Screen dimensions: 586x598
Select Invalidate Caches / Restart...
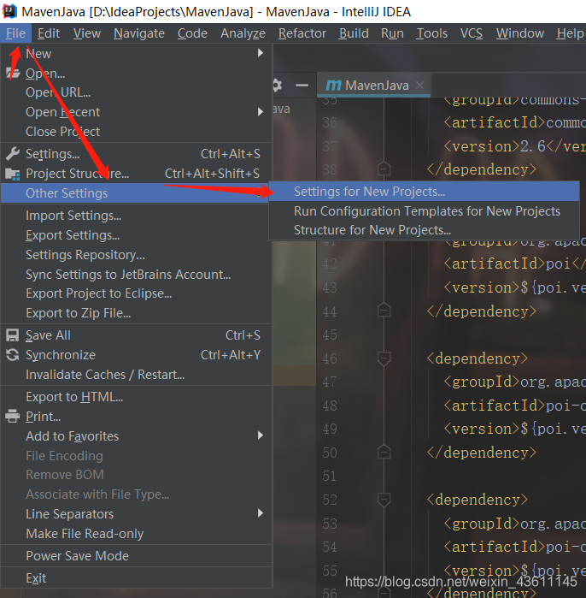coord(137,375)
